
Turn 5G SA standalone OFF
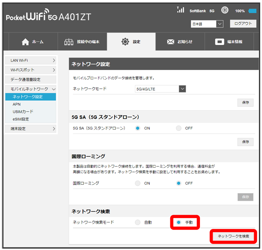pyautogui.click(x=179, y=128)
